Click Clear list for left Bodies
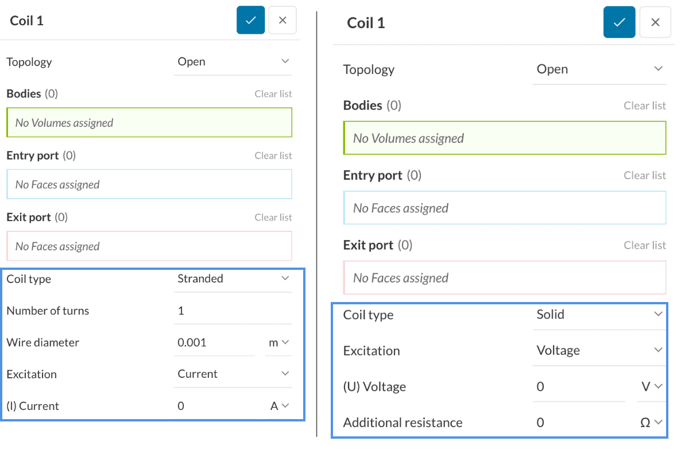Viewport: 681px width, 449px height. click(273, 94)
